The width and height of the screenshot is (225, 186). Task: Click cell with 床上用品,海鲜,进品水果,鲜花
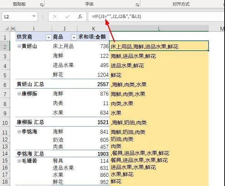159,46
